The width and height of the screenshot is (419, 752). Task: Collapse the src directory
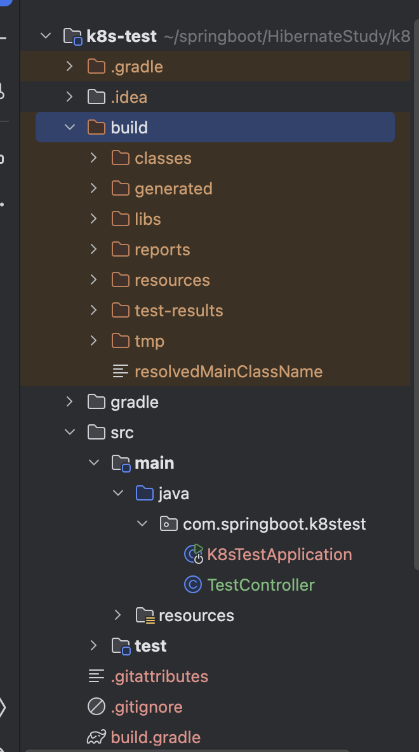[x=70, y=433]
